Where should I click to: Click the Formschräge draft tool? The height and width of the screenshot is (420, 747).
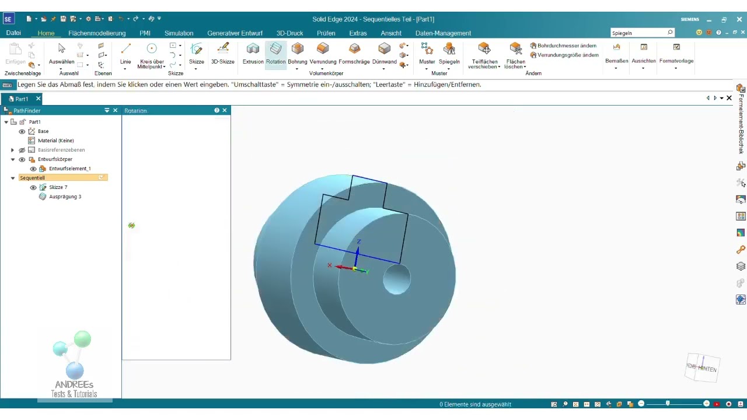pyautogui.click(x=354, y=54)
